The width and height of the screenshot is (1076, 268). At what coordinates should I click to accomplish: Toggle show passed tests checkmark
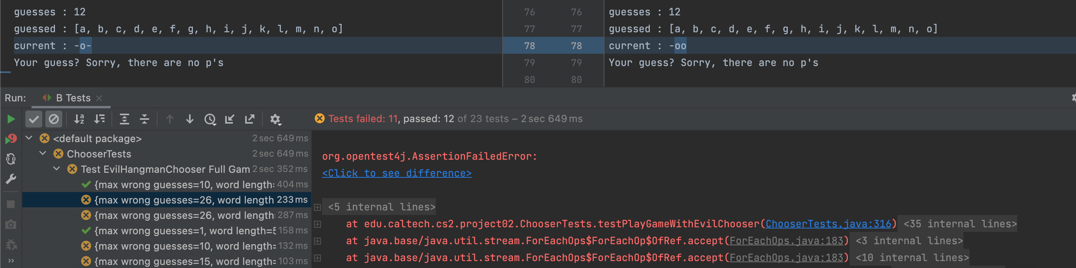point(33,119)
